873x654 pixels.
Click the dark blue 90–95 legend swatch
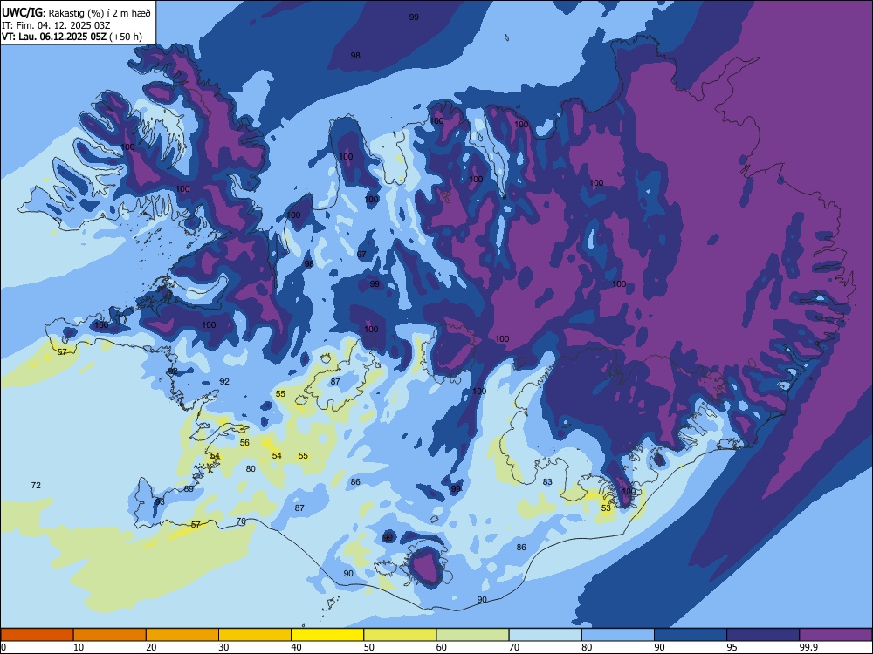(691, 635)
